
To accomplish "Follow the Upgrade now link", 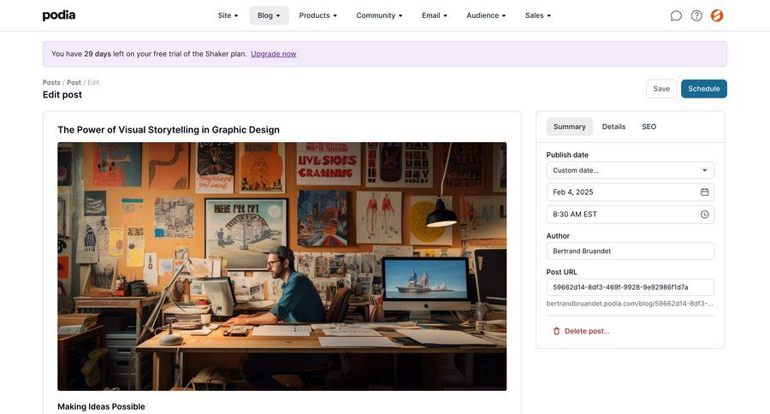I will coord(274,54).
